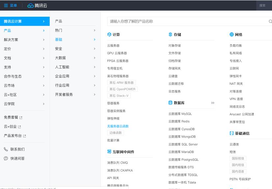272x189 pixels.
Task: Click 黑石 OpenPOWER tag
Action: (122, 89)
